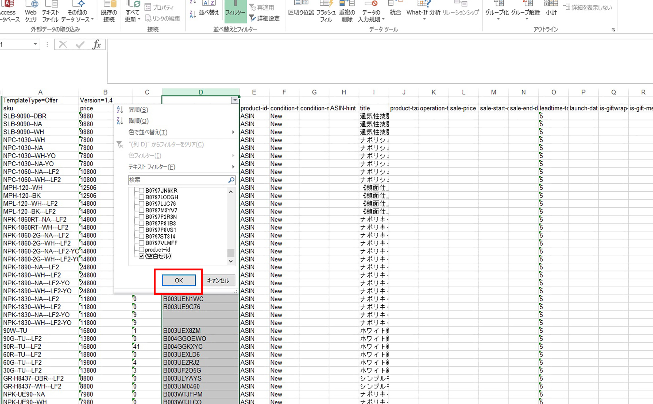Check the B0797P81B3 checkbox
The width and height of the screenshot is (653, 404).
click(x=141, y=223)
